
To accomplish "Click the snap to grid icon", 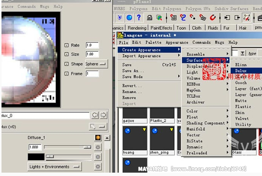I will pyautogui.click(x=173, y=18).
